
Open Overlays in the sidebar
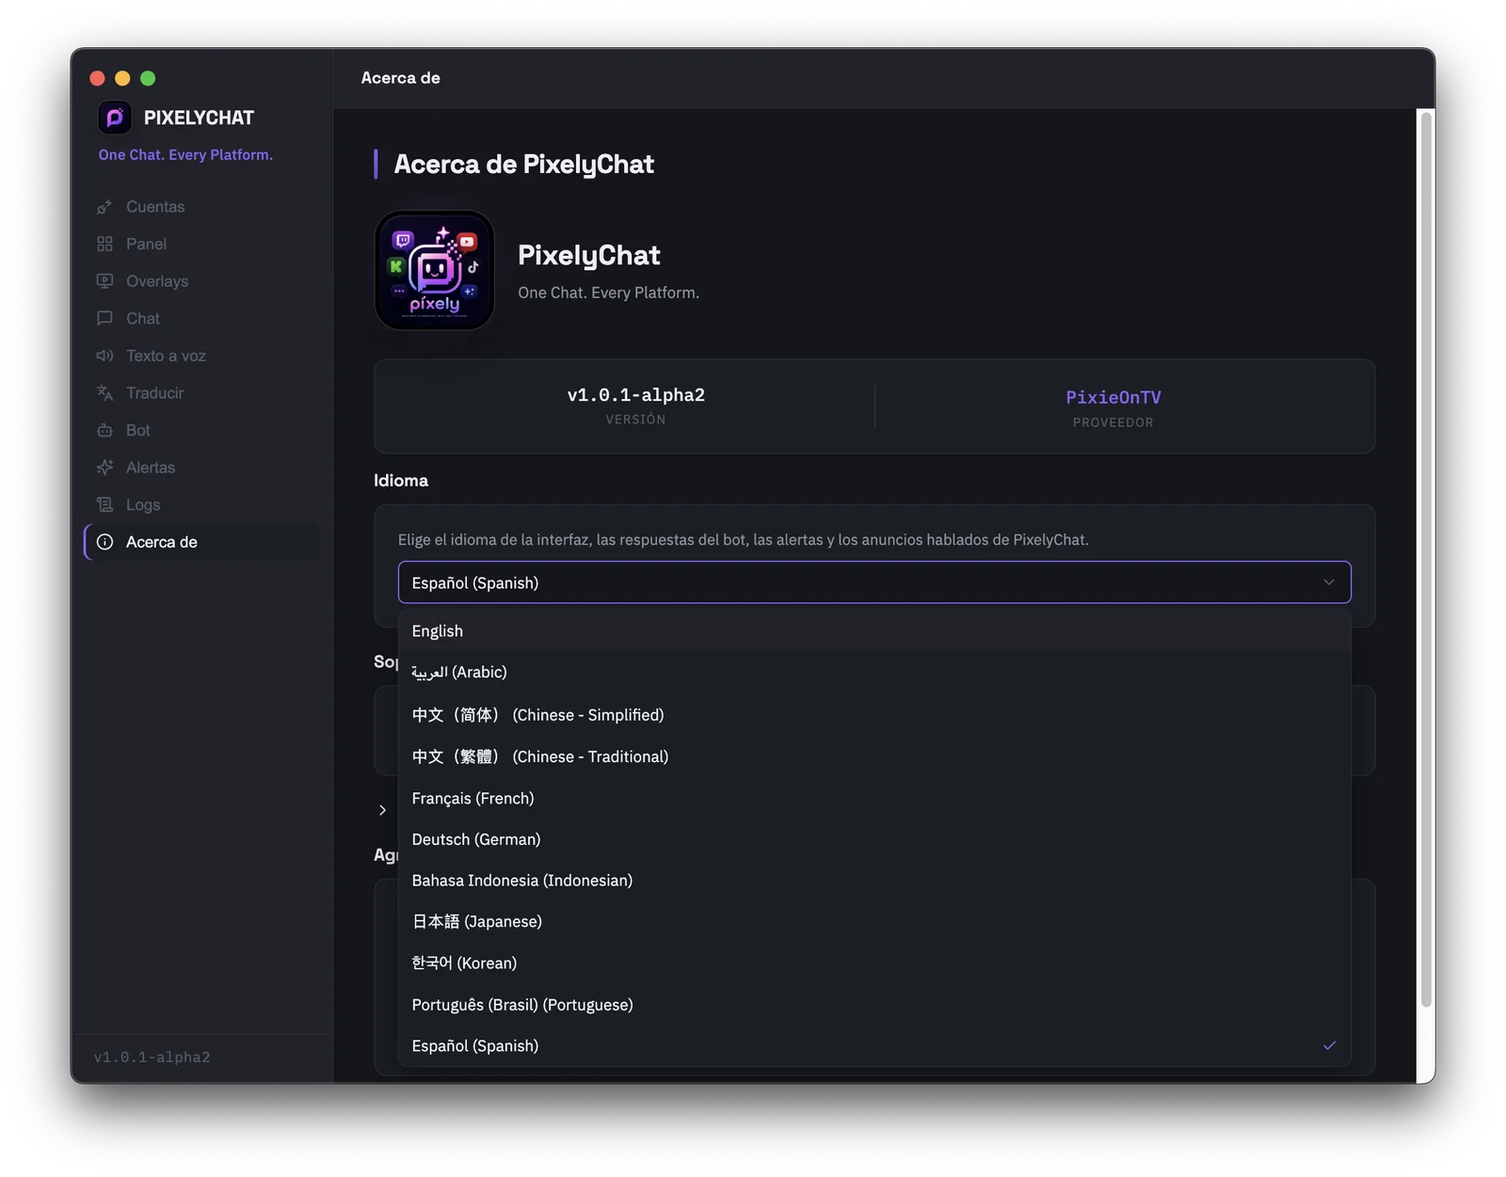[x=201, y=281]
